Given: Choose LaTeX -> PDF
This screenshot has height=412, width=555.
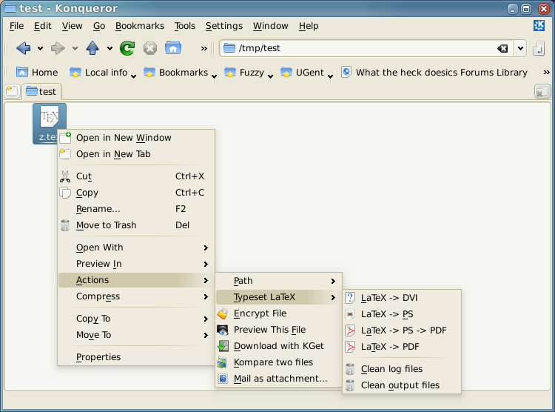Looking at the screenshot, I should (x=402, y=347).
